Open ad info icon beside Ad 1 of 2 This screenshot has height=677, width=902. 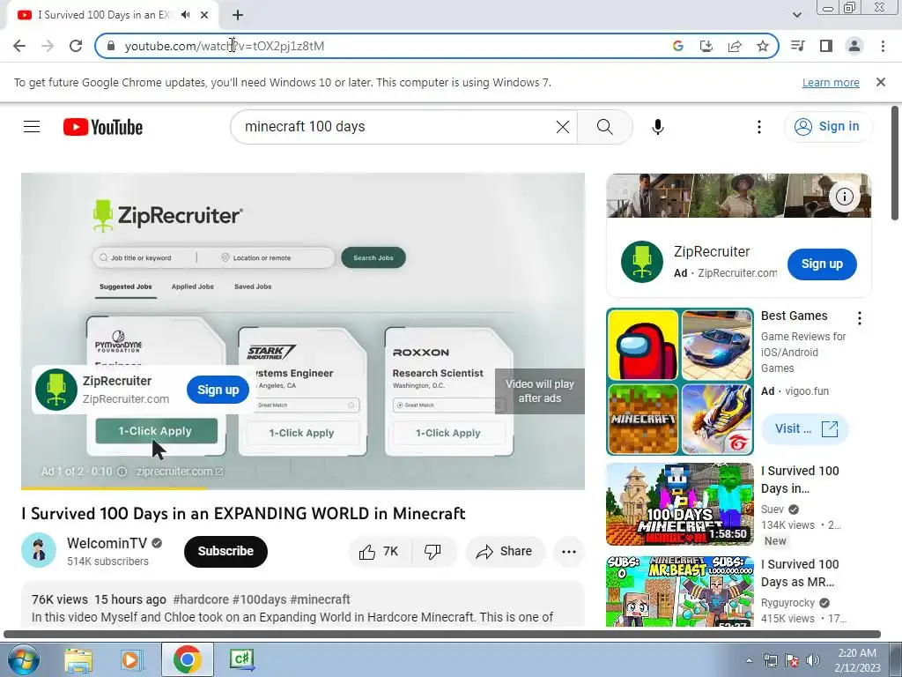click(x=122, y=472)
